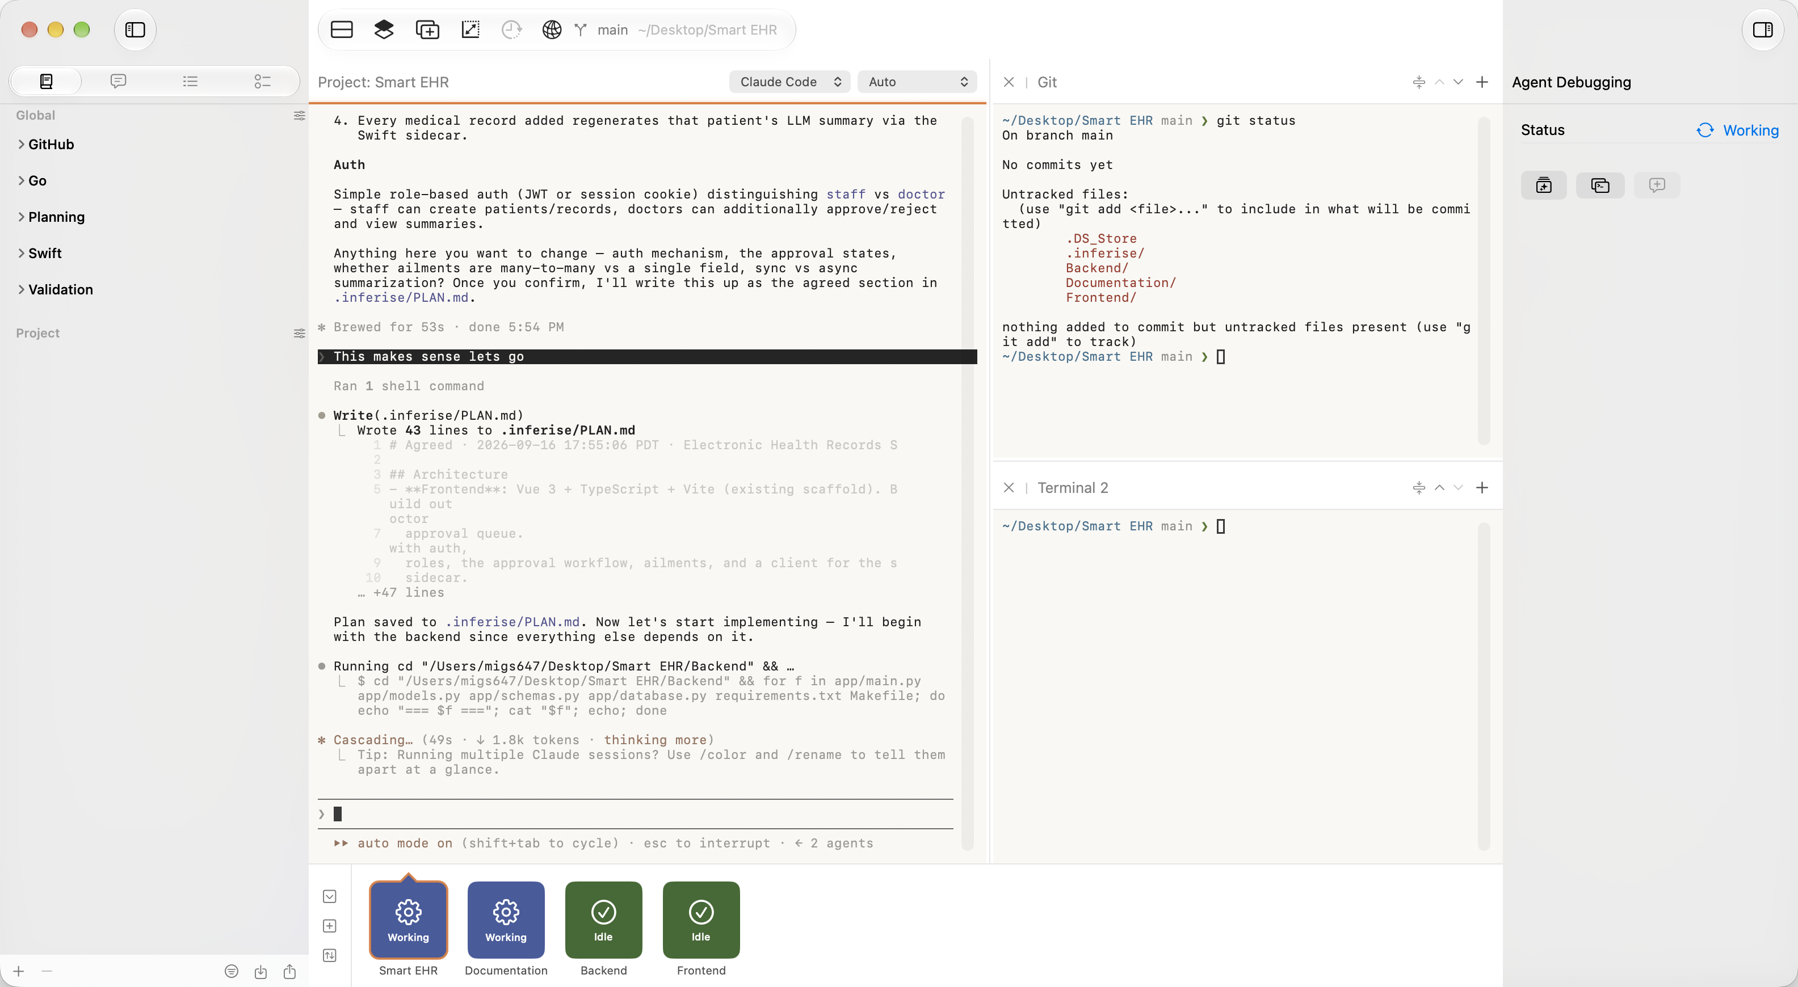Screen dimensions: 1798x987
Task: Open the Claude Code dropdown
Action: click(789, 82)
